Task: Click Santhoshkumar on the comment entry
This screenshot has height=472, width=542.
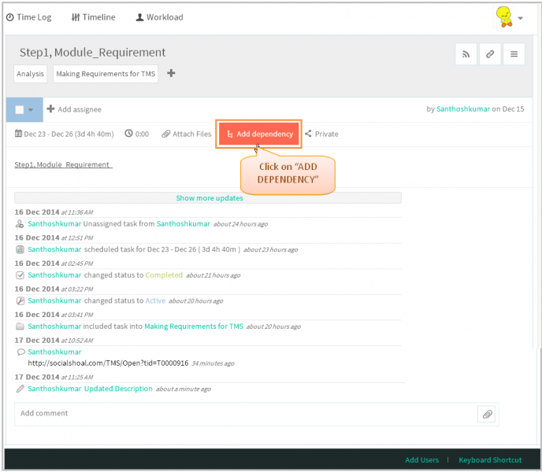Action: [x=54, y=352]
